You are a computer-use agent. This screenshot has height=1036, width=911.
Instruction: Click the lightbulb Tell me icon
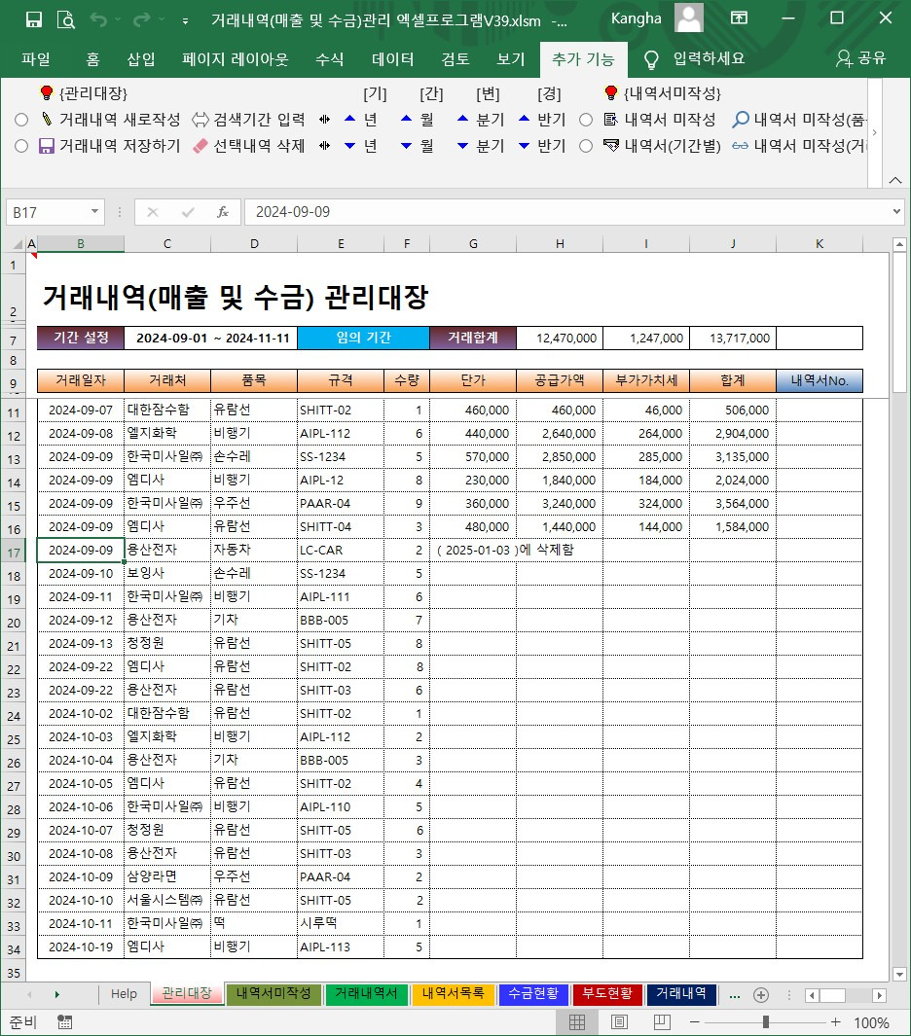(651, 59)
